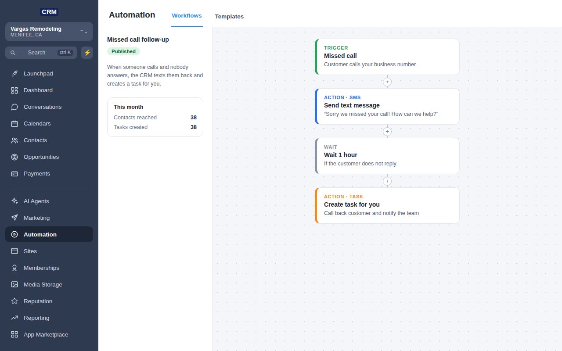Screen dimensions: 562x351
Task: Select the Wait 1 hour step card
Action: tap(387, 156)
